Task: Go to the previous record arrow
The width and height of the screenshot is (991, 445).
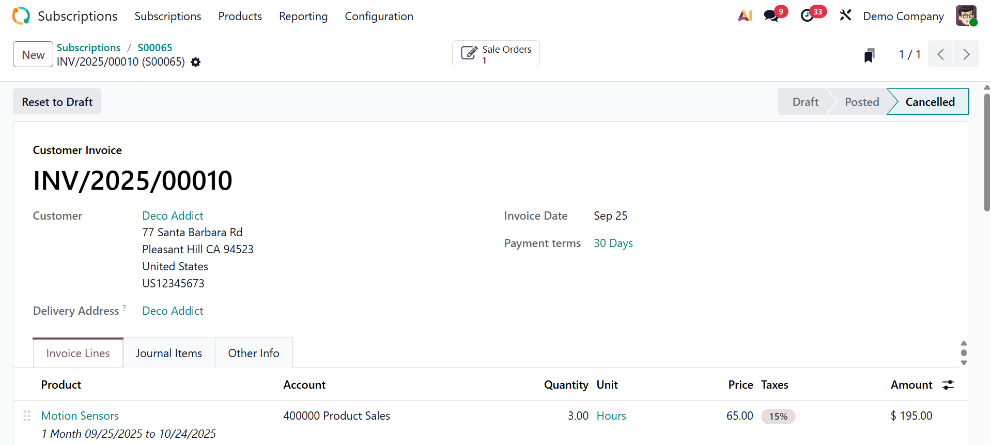Action: [x=941, y=54]
